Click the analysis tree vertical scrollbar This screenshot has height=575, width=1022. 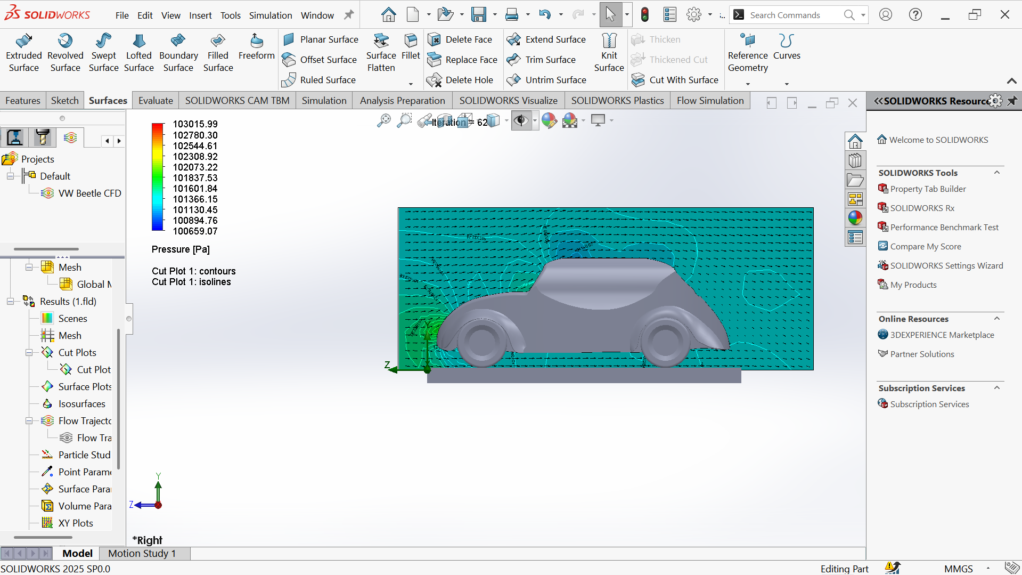(118, 400)
